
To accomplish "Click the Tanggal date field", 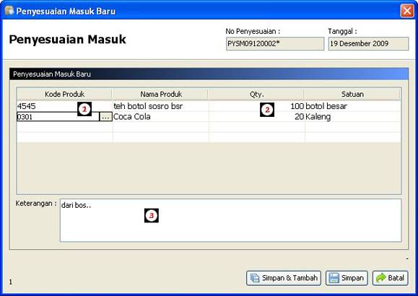I will point(368,44).
